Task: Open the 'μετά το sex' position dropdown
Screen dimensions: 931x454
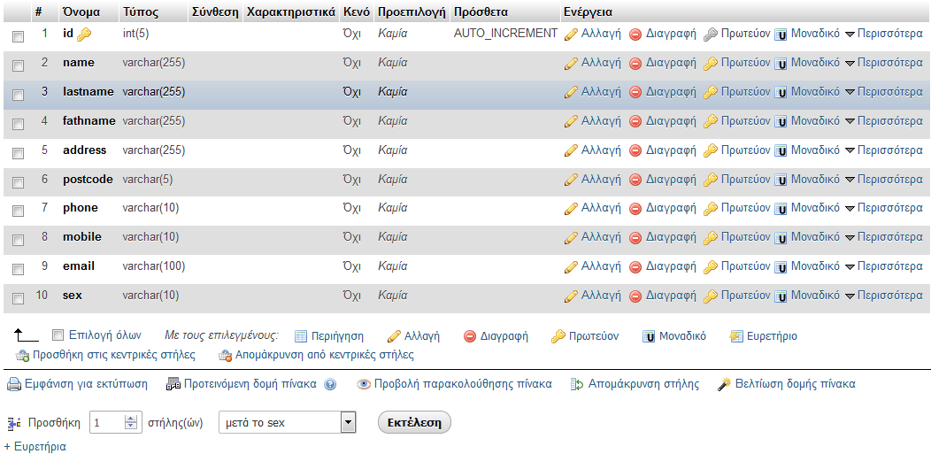Action: click(288, 422)
